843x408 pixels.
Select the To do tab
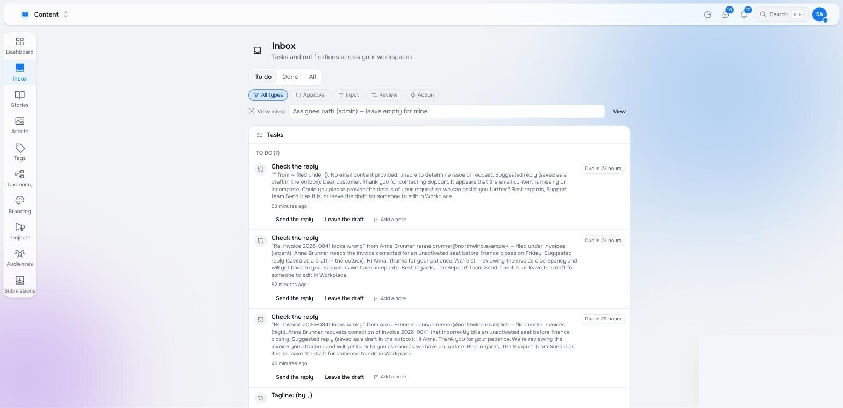click(x=263, y=77)
